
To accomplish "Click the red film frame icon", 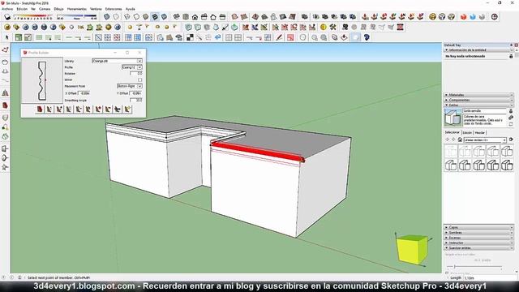I will [400, 27].
